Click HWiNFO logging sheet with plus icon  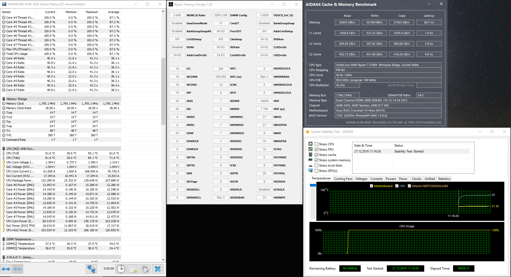(133, 269)
